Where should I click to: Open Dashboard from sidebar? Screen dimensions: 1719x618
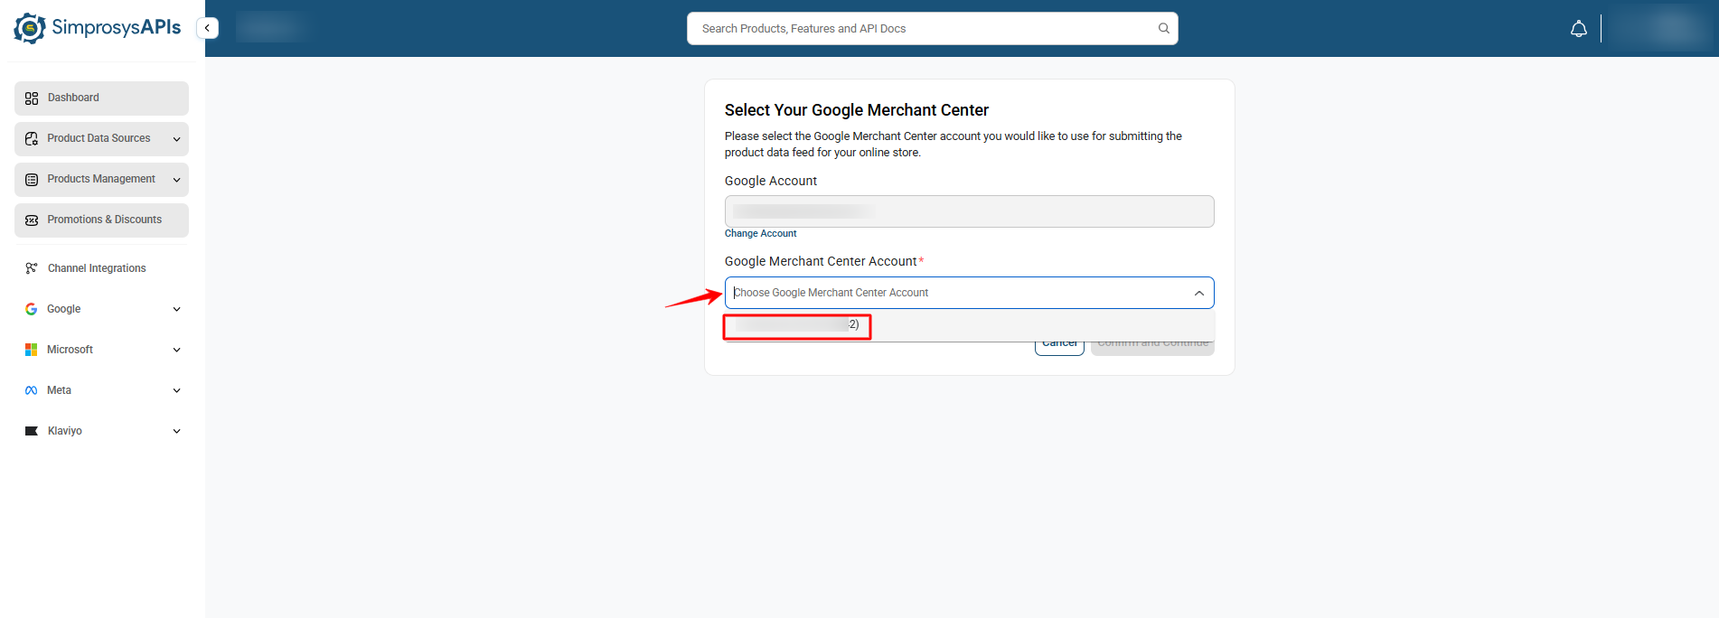[101, 98]
